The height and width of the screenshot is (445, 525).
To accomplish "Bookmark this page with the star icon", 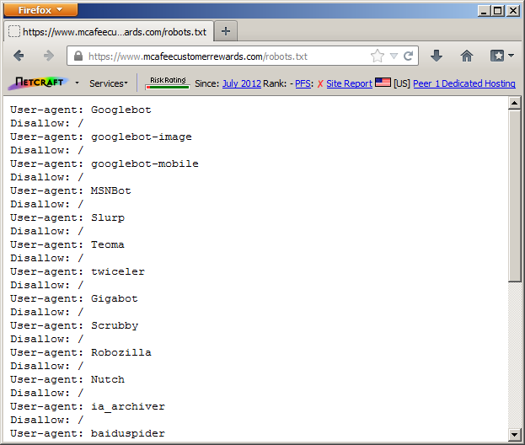I will pos(378,56).
